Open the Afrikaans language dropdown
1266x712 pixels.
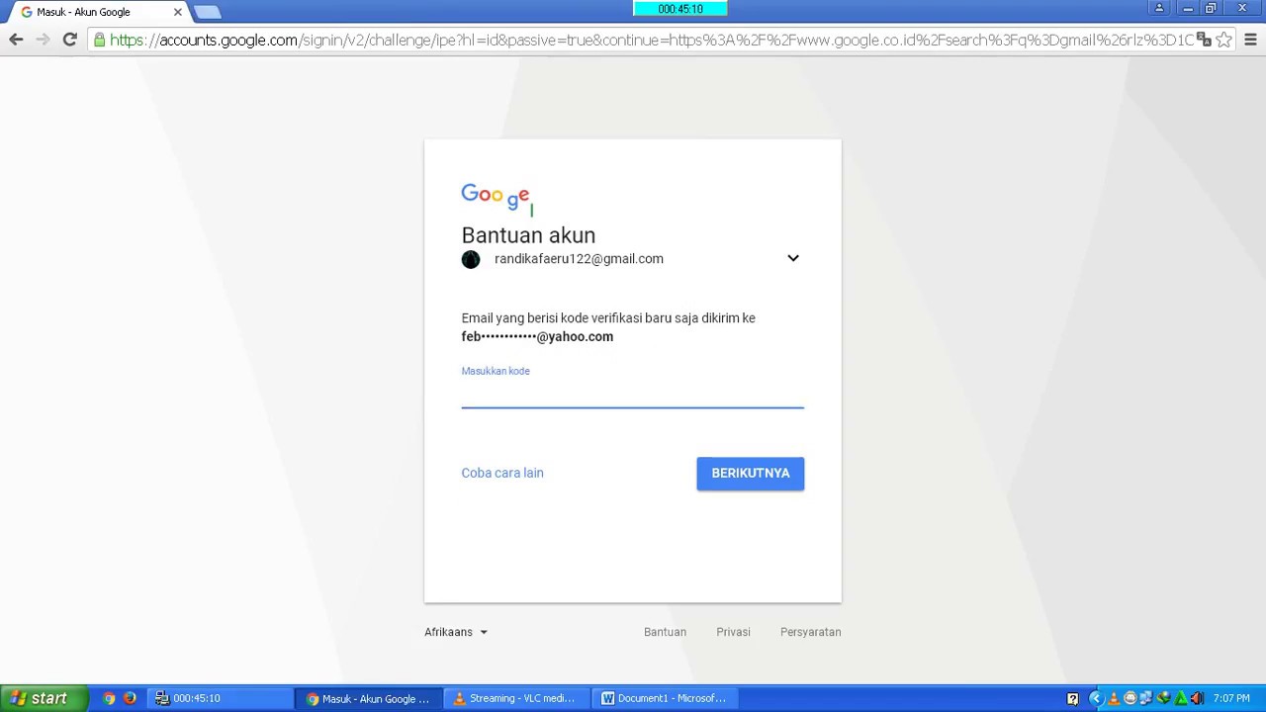(x=456, y=632)
